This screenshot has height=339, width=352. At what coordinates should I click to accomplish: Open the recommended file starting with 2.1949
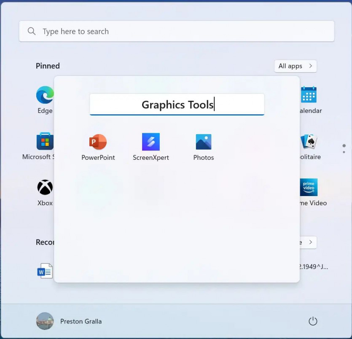point(312,266)
